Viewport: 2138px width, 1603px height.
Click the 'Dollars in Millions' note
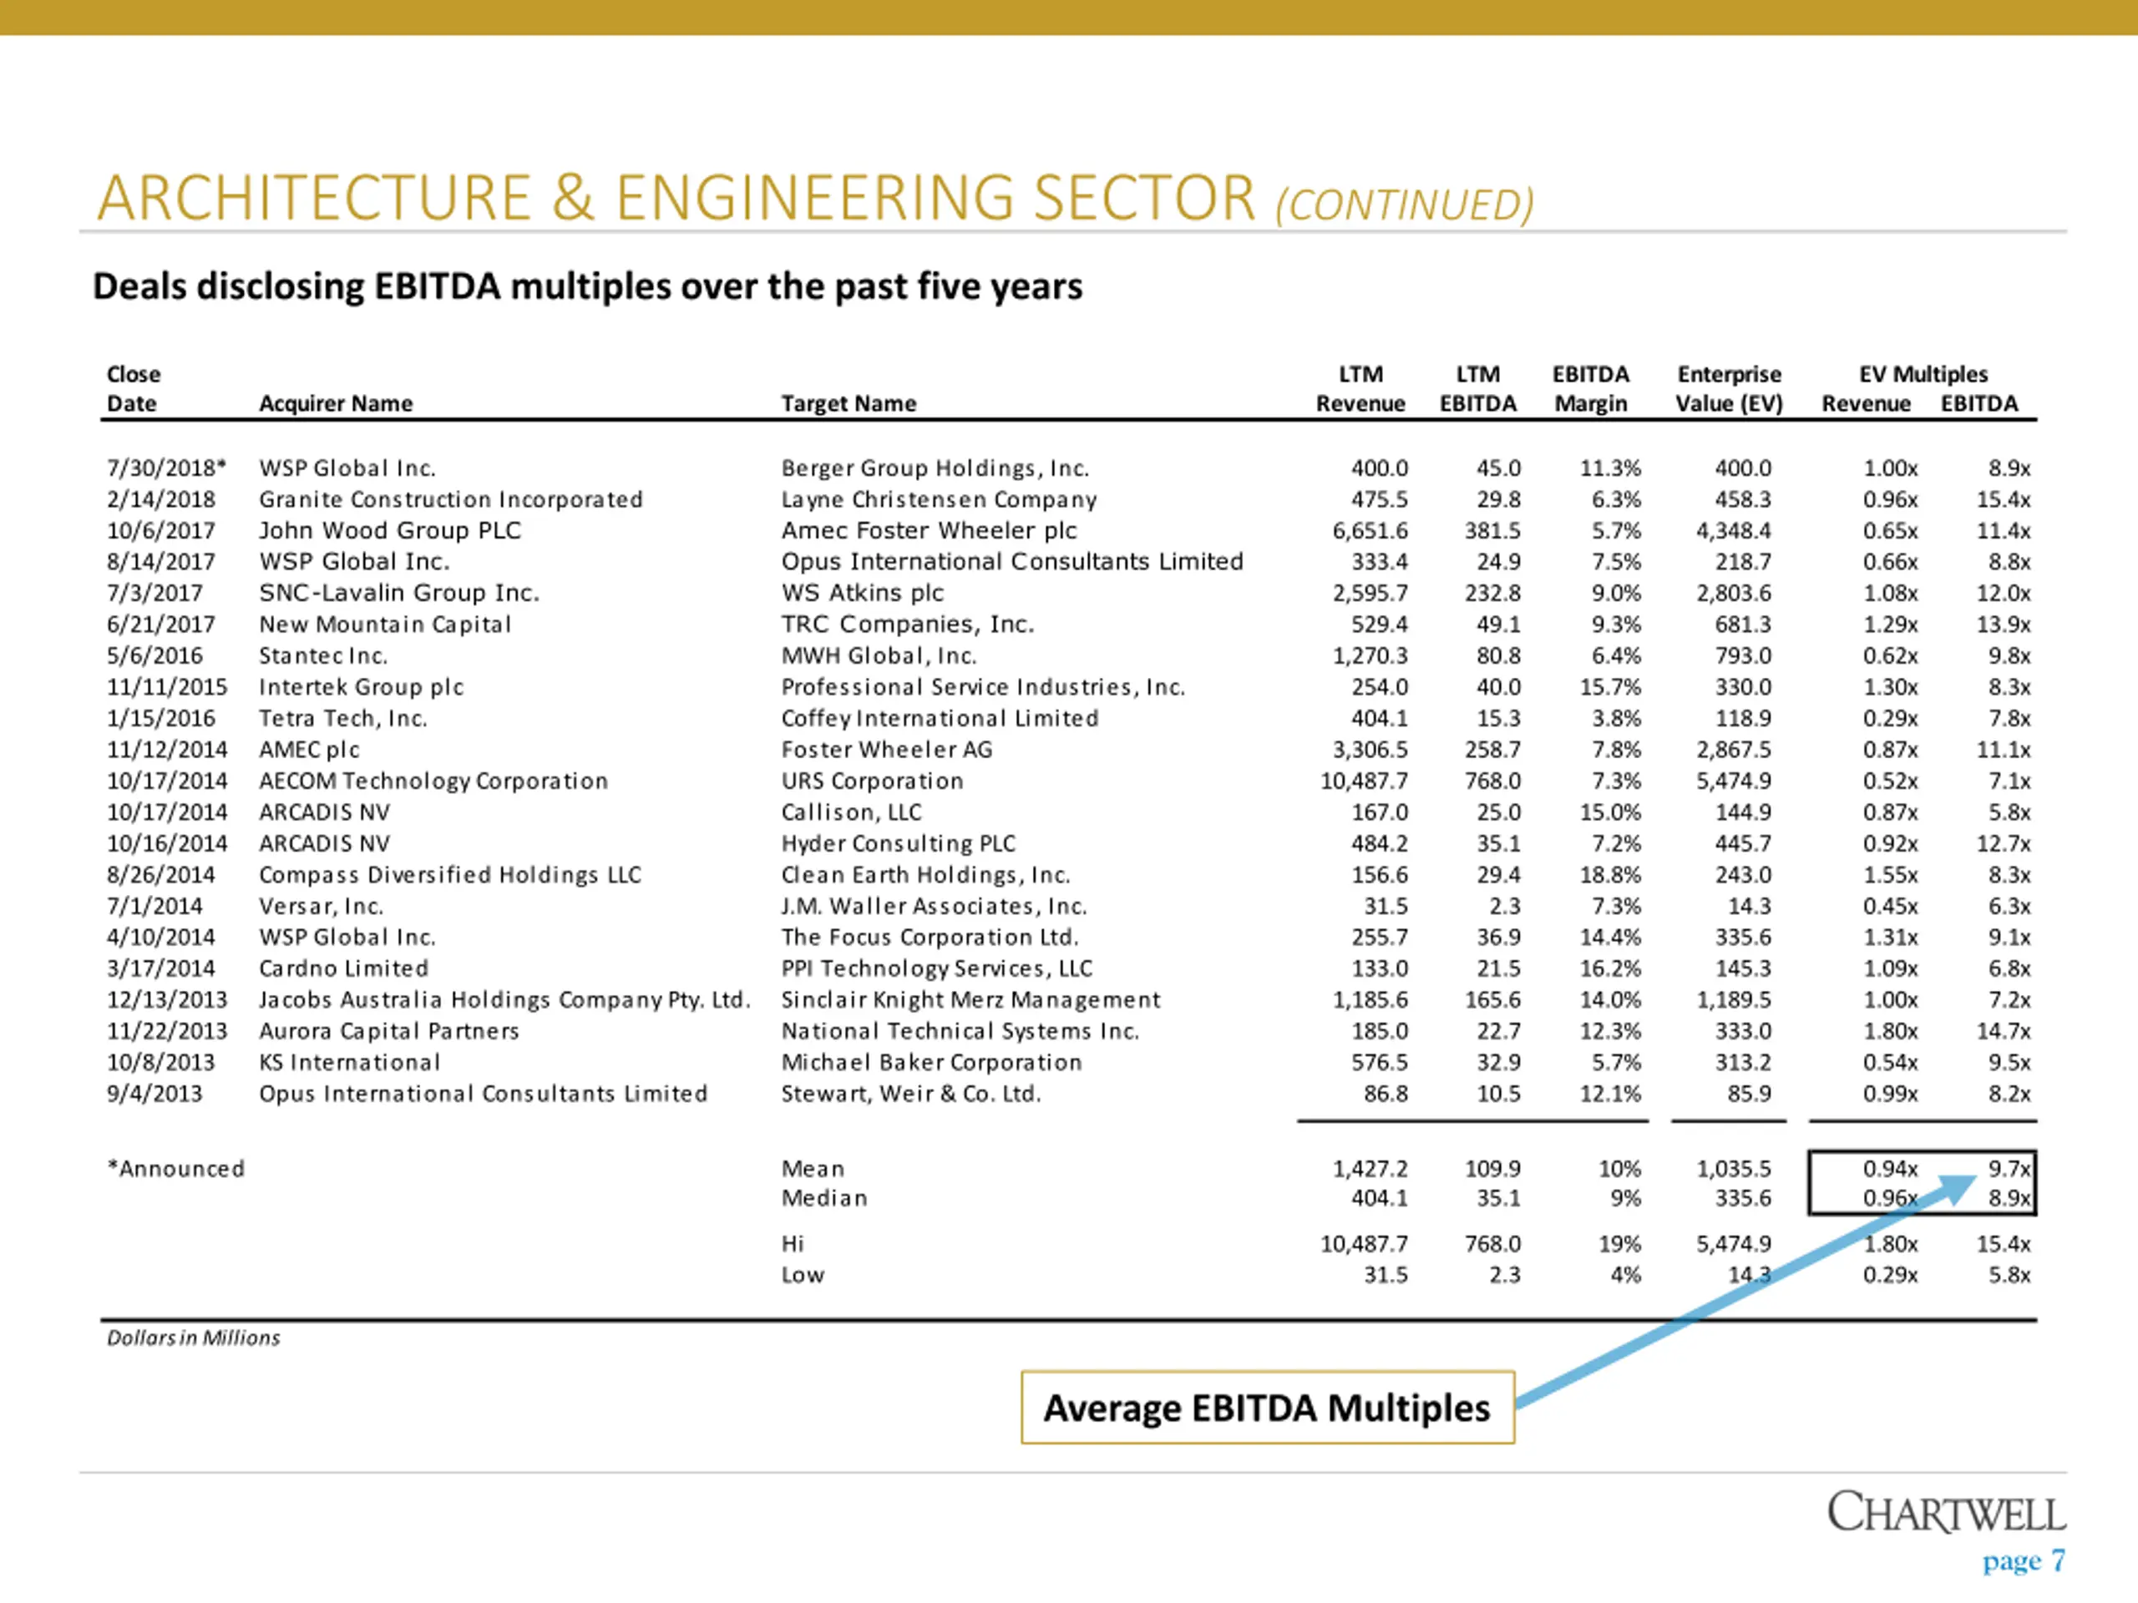coord(193,1338)
